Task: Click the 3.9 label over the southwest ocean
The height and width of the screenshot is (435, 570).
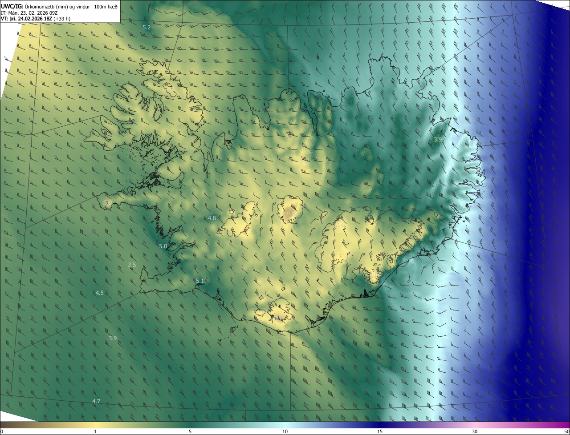Action: point(113,338)
